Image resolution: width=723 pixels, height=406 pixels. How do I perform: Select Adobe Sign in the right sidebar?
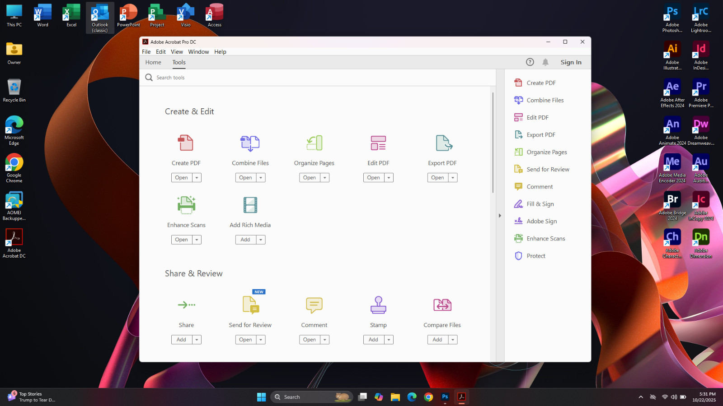(535, 221)
